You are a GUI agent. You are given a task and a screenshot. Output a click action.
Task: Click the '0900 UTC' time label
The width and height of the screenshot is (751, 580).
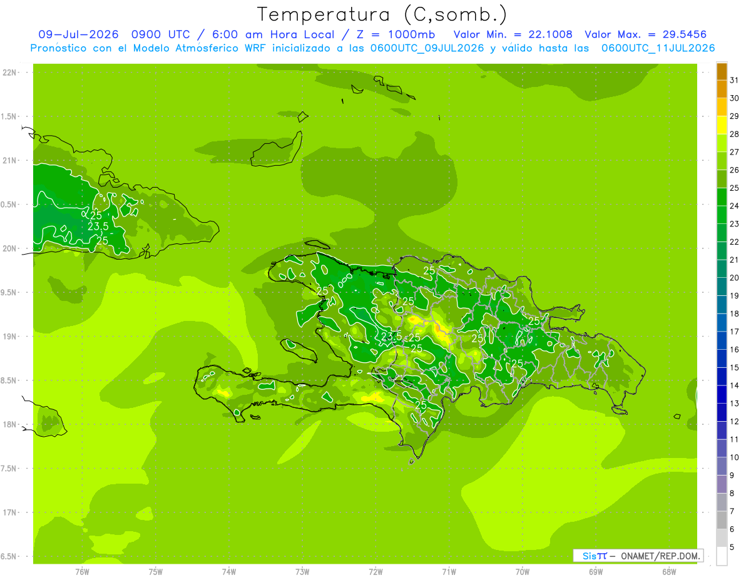[x=161, y=34]
